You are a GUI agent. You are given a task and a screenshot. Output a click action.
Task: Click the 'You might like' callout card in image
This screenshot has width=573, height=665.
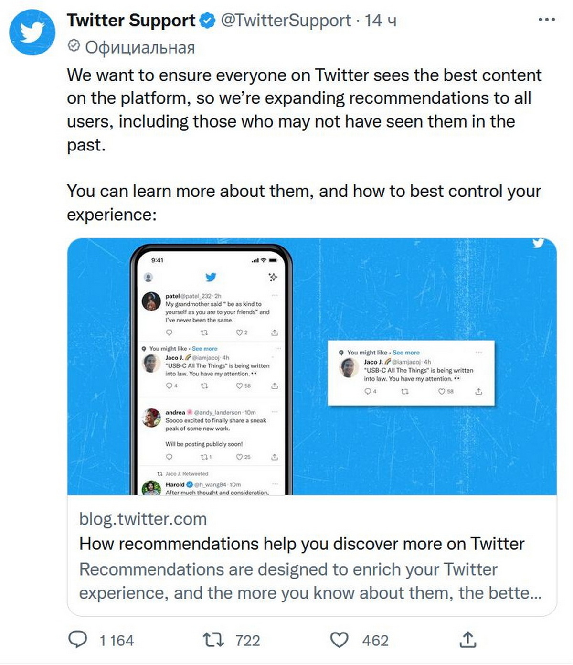(x=411, y=373)
